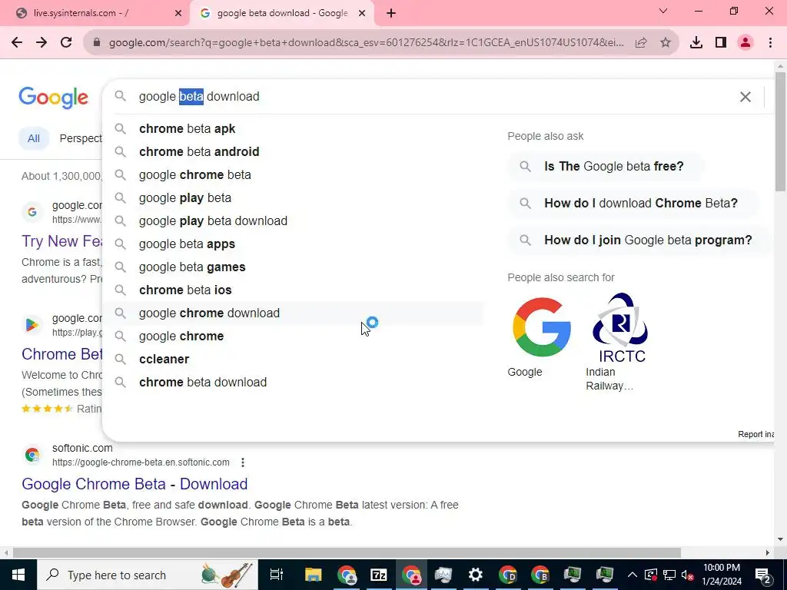
Task: Select the All search filter tab
Action: click(34, 138)
